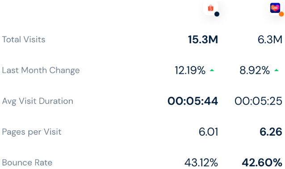Click the 6.01 pages per visit value
The width and height of the screenshot is (285, 169).
coord(208,132)
